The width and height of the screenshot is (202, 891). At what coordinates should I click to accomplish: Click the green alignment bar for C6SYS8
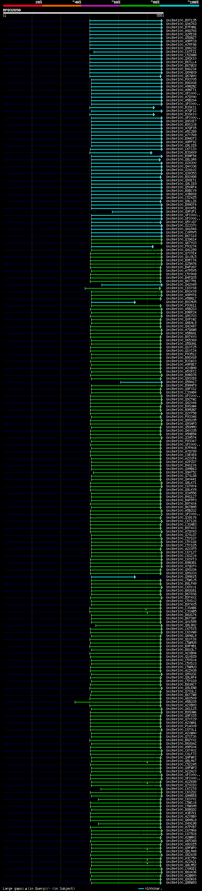[123, 288]
